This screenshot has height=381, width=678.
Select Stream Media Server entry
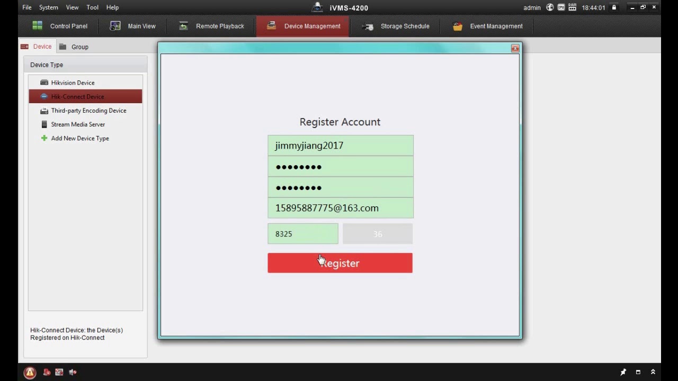point(85,124)
